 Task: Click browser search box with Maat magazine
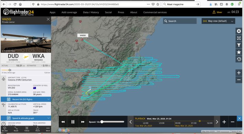pyautogui.click(x=181, y=4)
